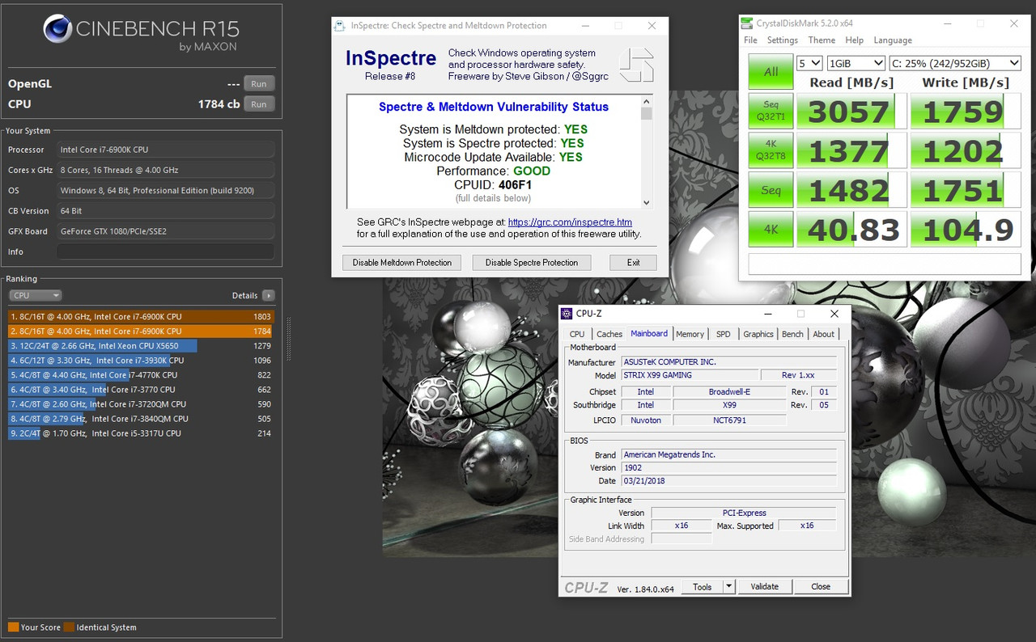Viewport: 1036px width, 642px height.
Task: Click the 4K write result 104.9
Action: pos(965,230)
